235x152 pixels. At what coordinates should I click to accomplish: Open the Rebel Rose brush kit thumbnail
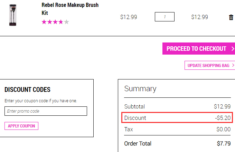[x=13, y=15]
